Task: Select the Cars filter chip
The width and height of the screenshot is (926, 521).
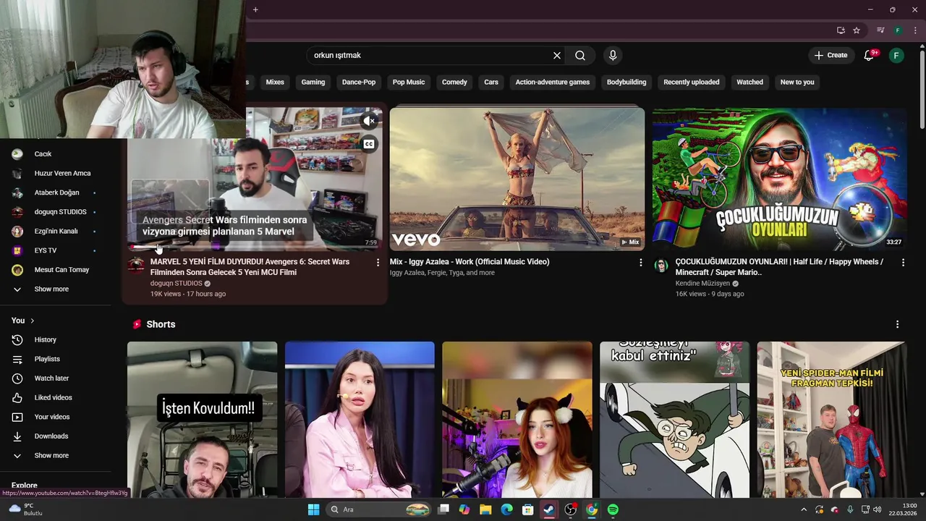Action: coord(491,82)
